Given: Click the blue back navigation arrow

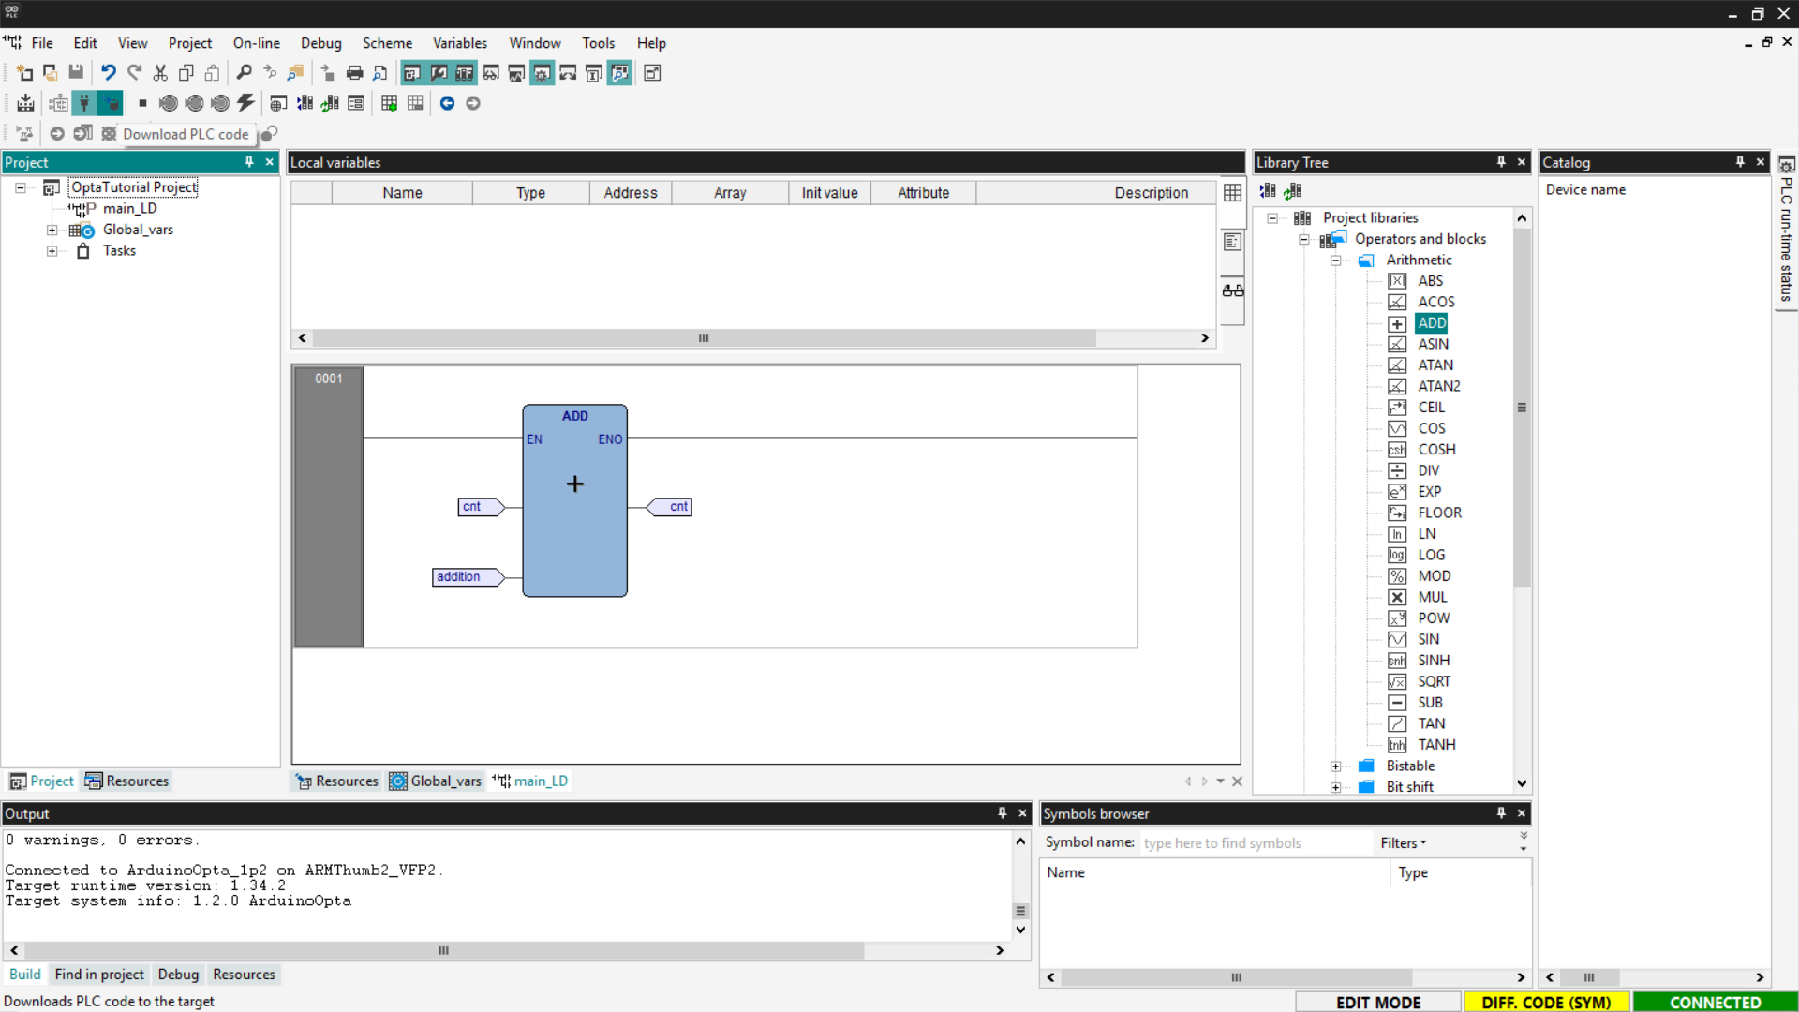Looking at the screenshot, I should [447, 103].
